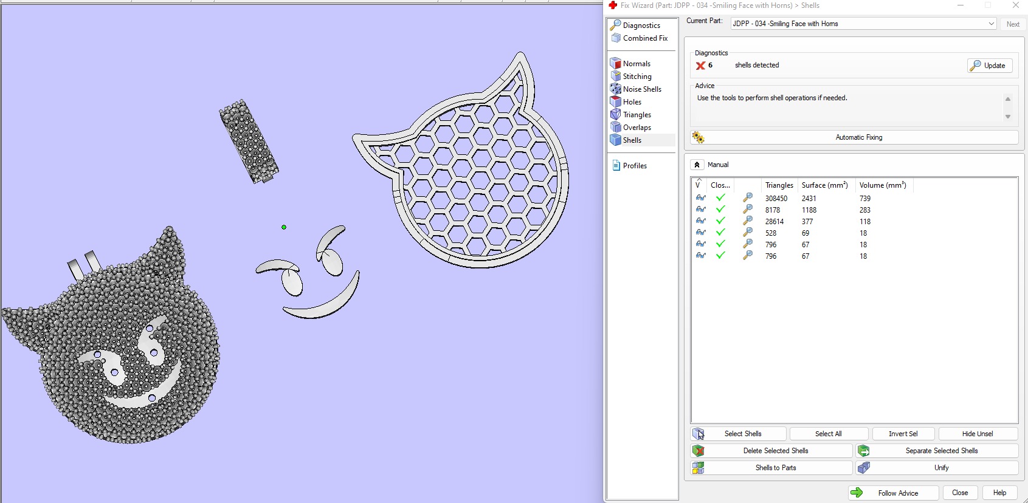Zoom to the 28614-triangle shell
Image resolution: width=1028 pixels, height=503 pixels.
pyautogui.click(x=748, y=221)
